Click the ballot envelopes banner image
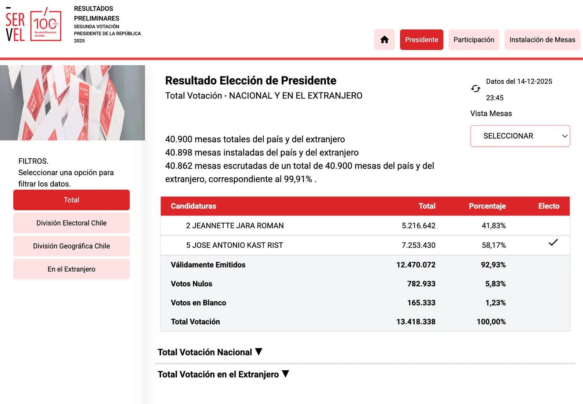583x404 pixels. tap(72, 103)
